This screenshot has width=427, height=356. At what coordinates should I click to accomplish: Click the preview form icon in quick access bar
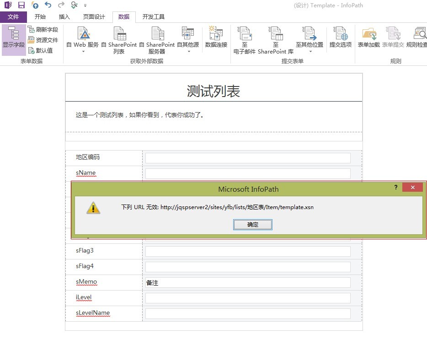click(74, 5)
